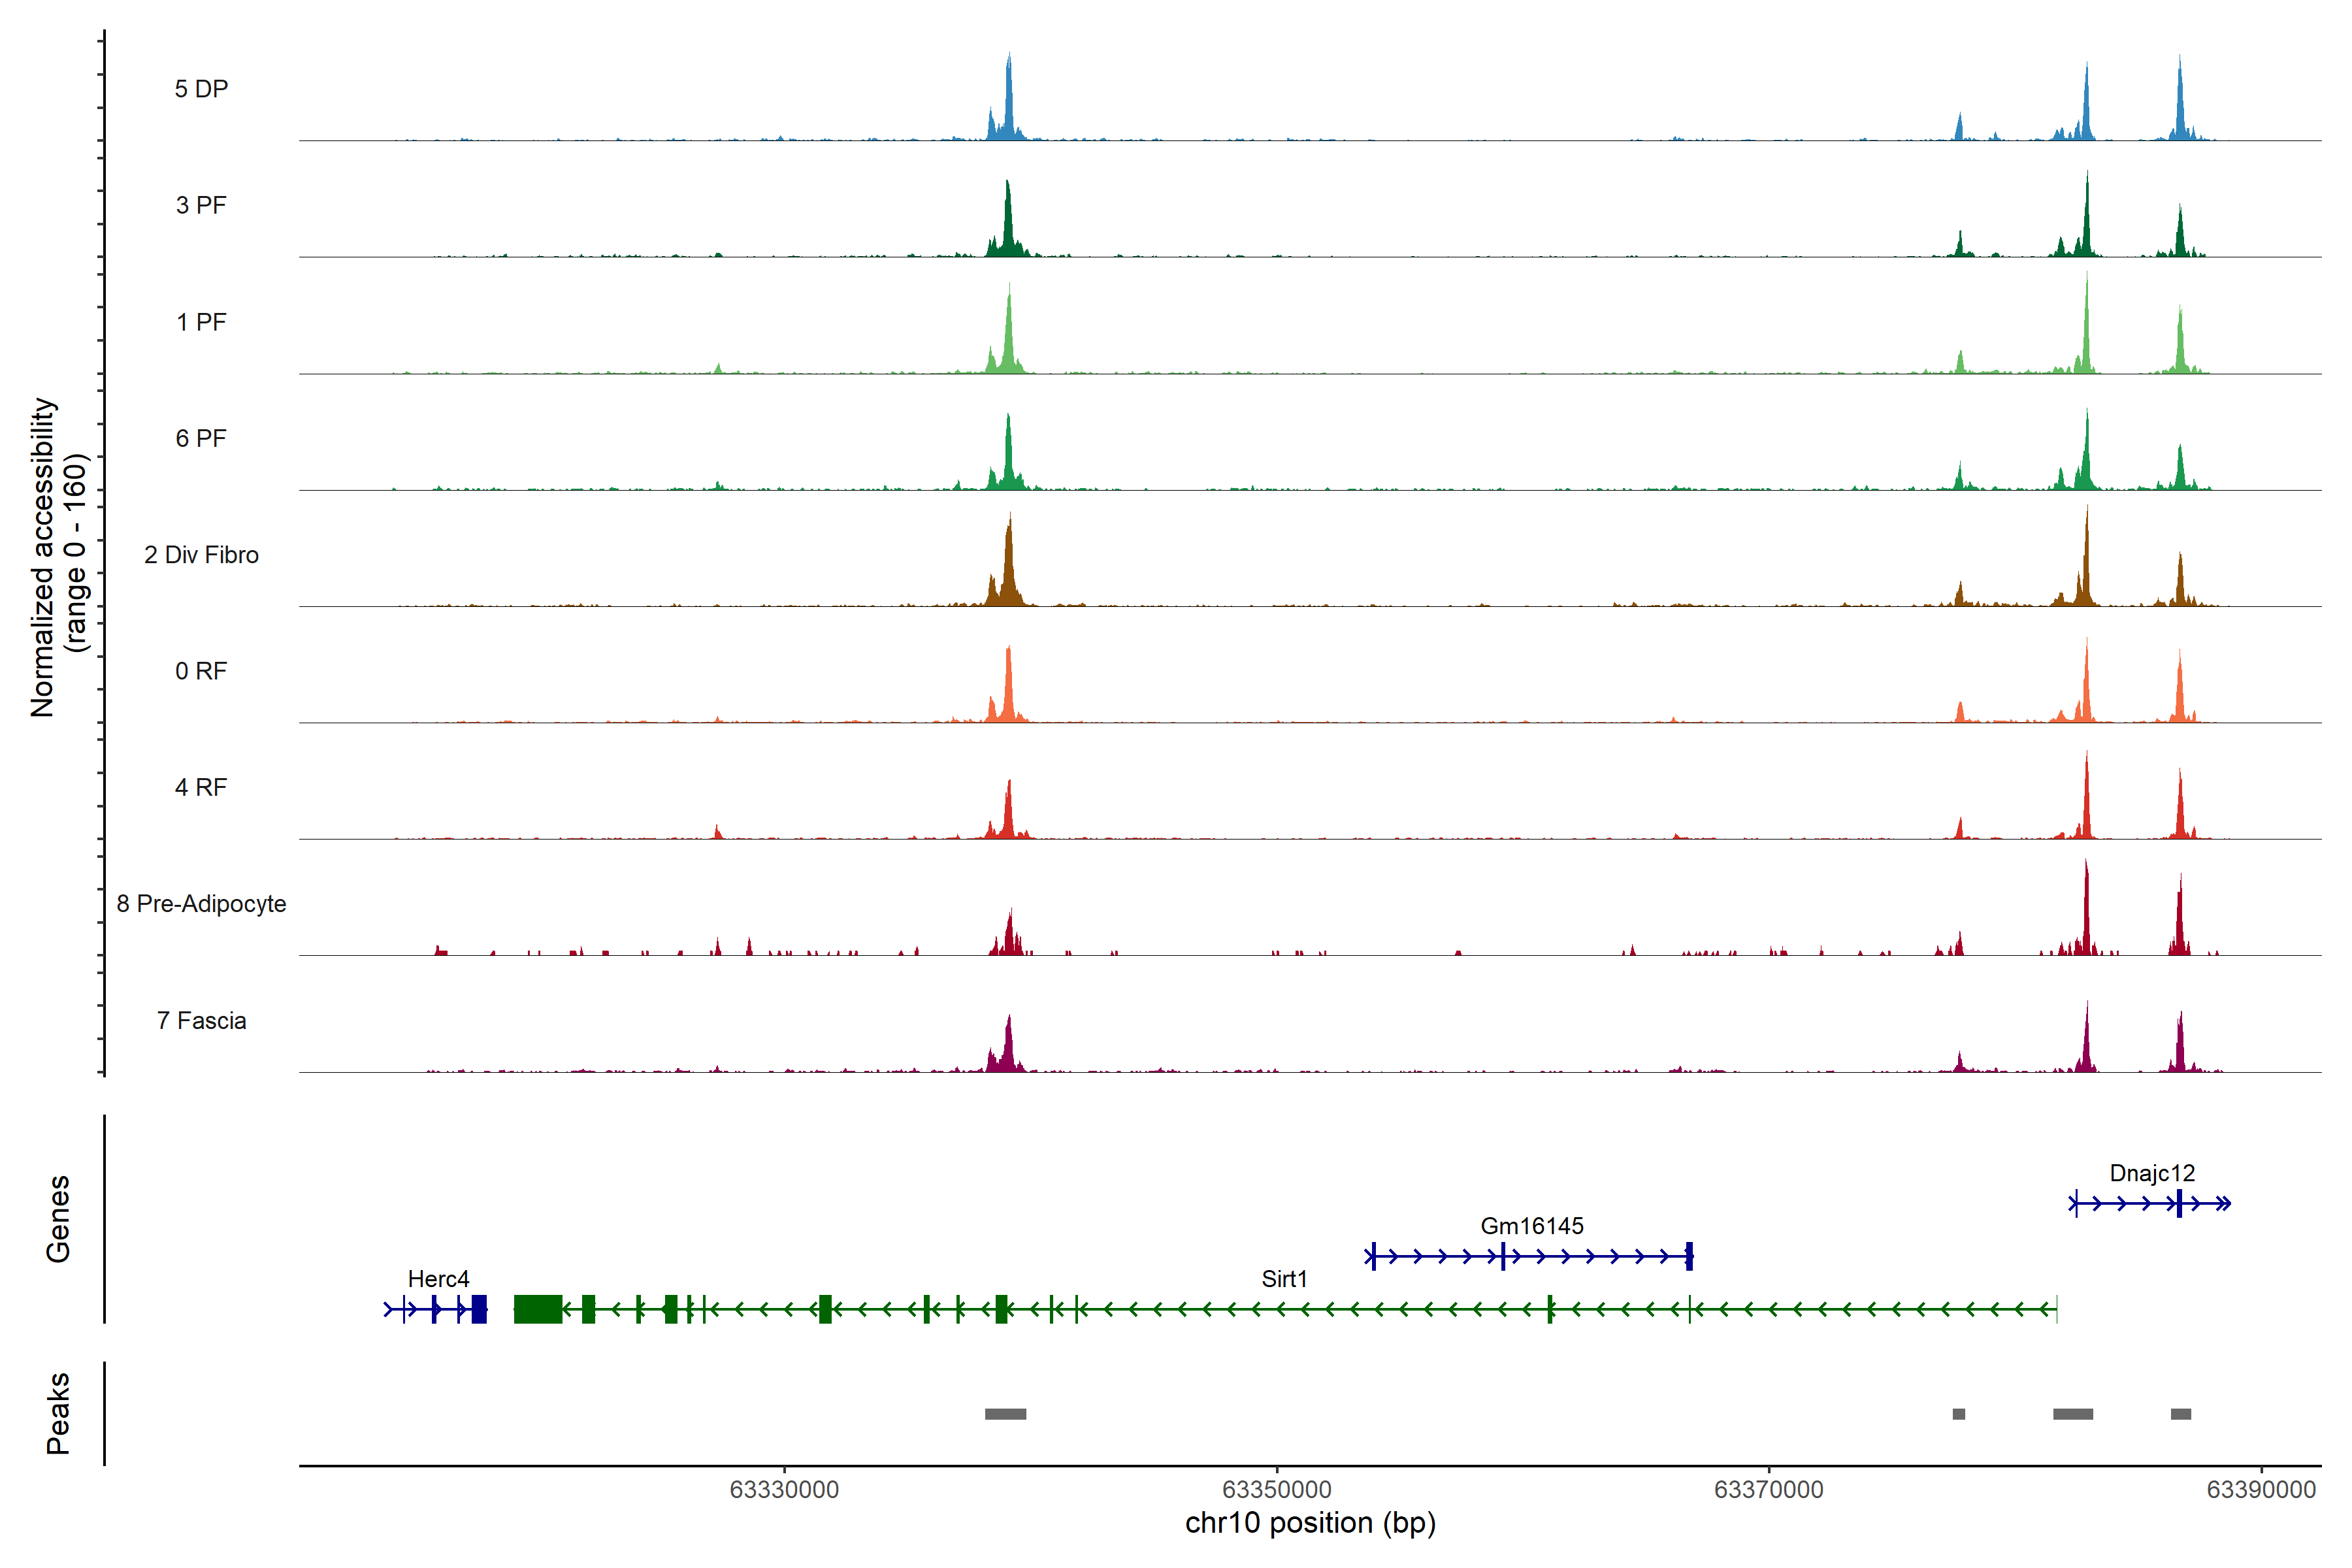Click the chr10 position axis title
2352x1568 pixels.
[x=1310, y=1523]
